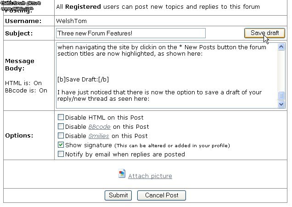The height and width of the screenshot is (207, 292).
Task: Open the Smilies help link
Action: coord(99,136)
